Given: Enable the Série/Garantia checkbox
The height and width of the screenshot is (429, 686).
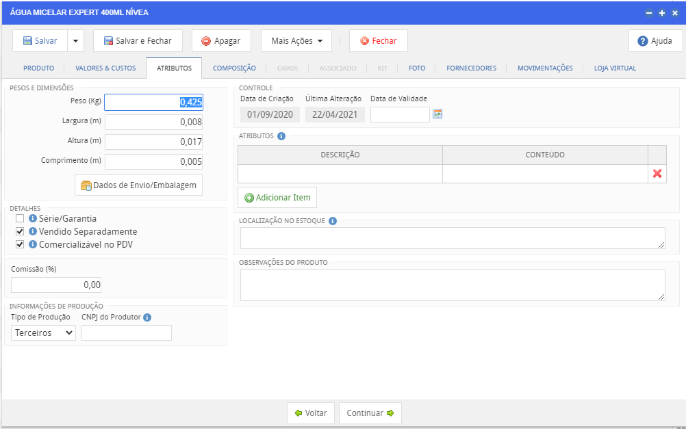Looking at the screenshot, I should click(x=20, y=219).
